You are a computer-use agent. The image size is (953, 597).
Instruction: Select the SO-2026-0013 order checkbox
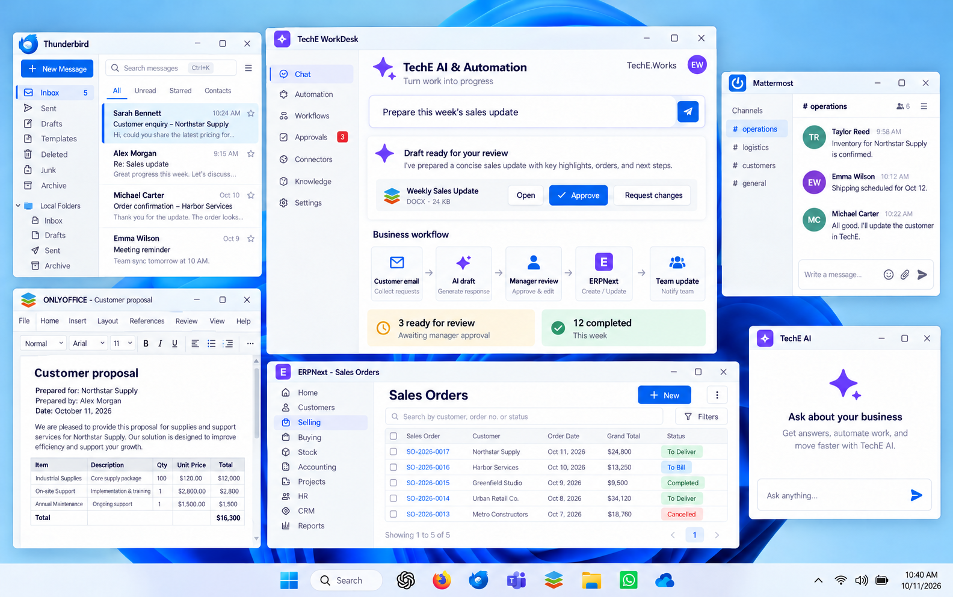coord(393,514)
